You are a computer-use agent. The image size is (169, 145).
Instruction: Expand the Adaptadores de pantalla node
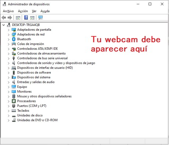point(8,30)
